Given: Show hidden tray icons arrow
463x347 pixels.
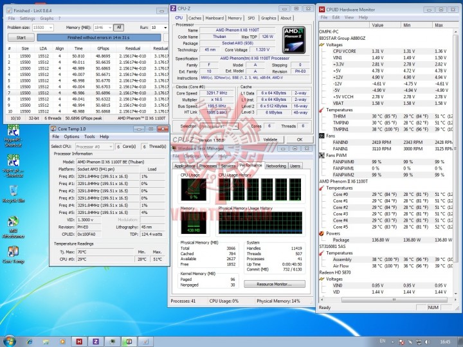Looking at the screenshot, I should tap(392, 342).
